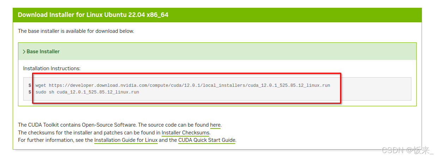Click the 'base installer is available' sentence
Image resolution: width=435 pixels, height=157 pixels.
pyautogui.click(x=76, y=31)
